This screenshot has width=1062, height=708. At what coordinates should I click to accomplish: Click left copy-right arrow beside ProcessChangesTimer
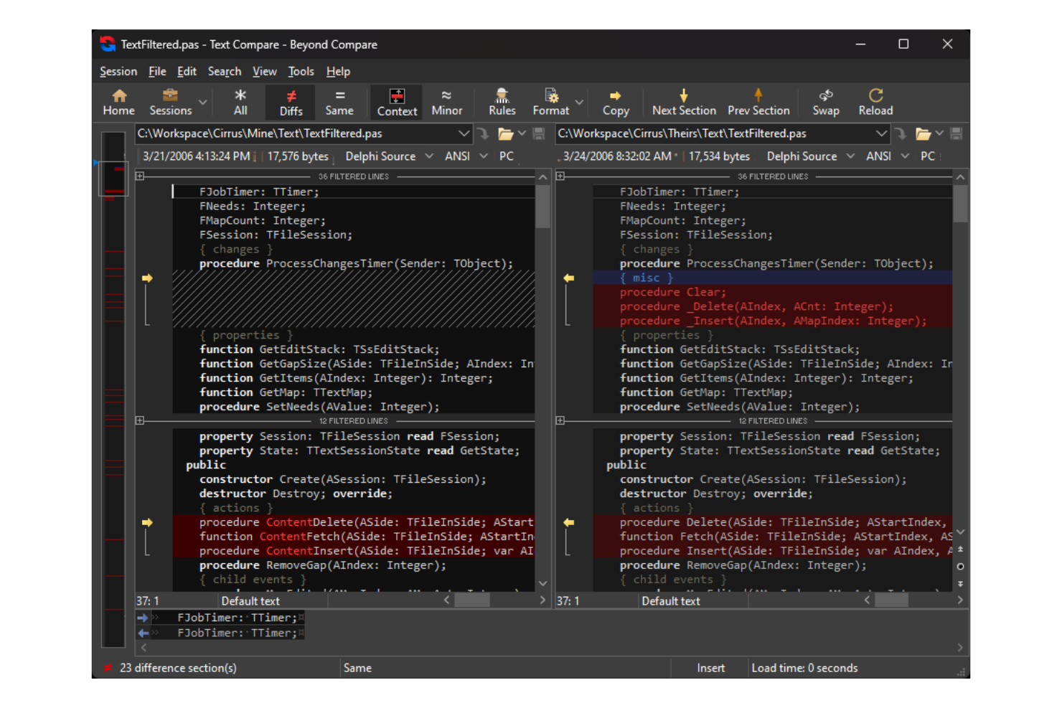(147, 278)
